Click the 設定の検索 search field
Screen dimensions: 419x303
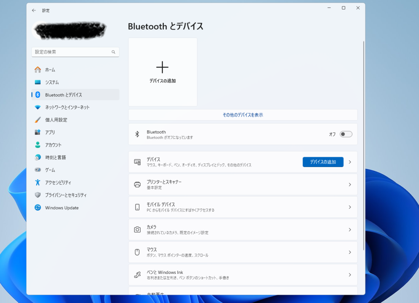pyautogui.click(x=75, y=52)
